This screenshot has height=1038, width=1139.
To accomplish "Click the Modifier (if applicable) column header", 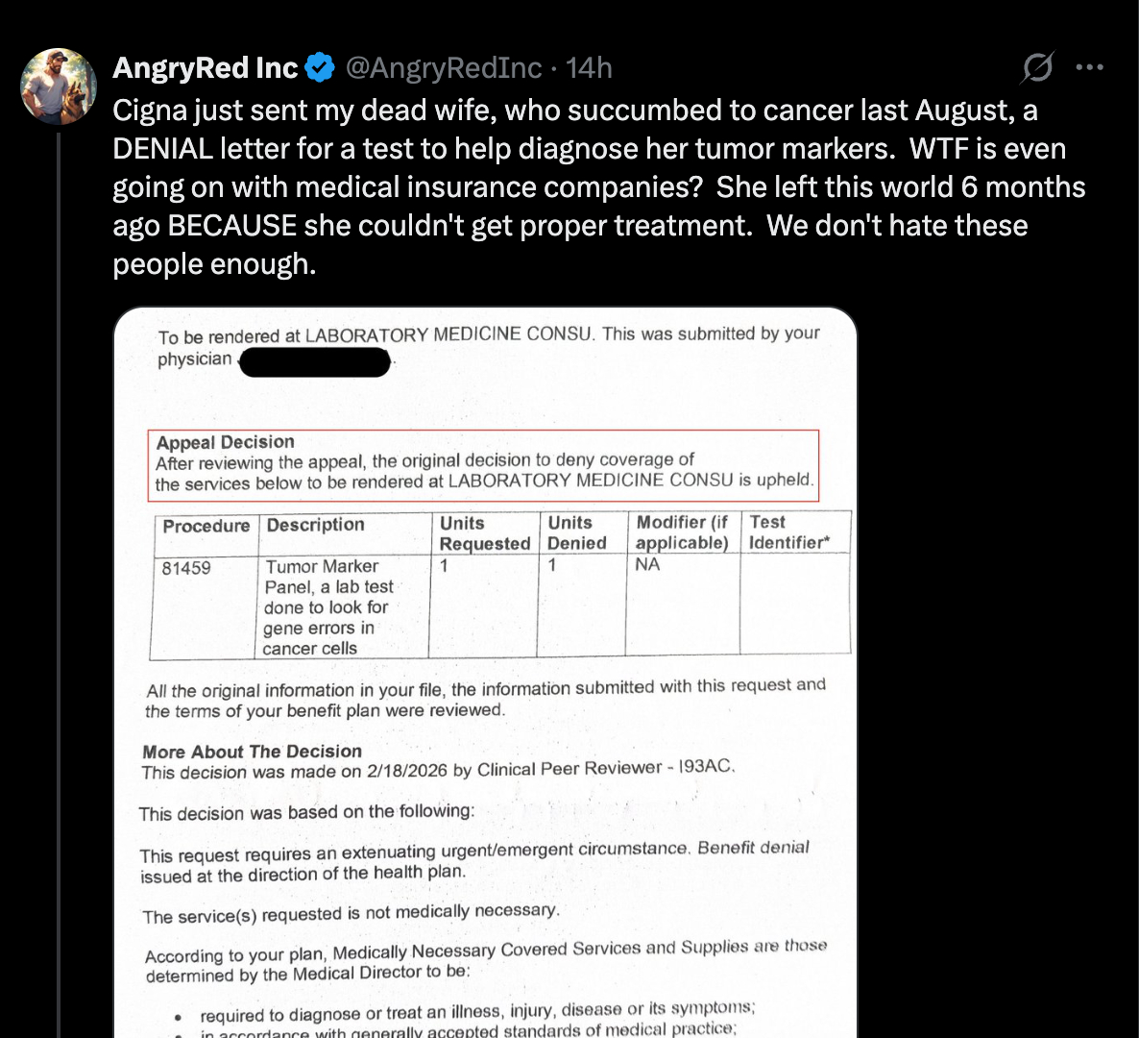I will pyautogui.click(x=682, y=532).
